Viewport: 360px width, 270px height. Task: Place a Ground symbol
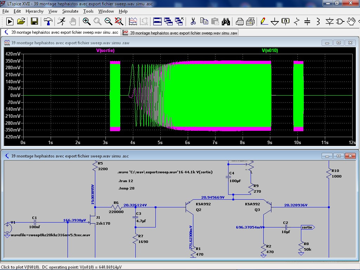pyautogui.click(x=275, y=21)
